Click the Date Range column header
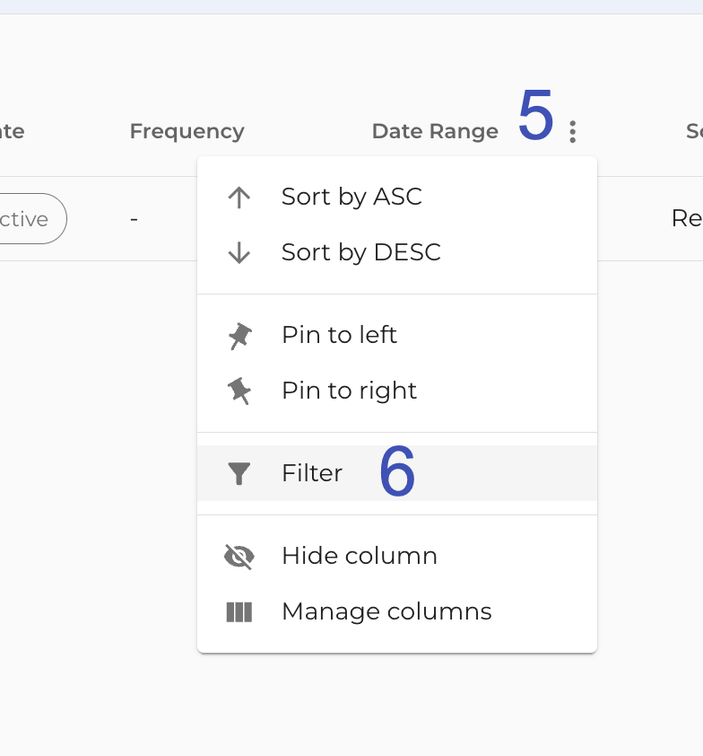This screenshot has width=703, height=756. click(x=435, y=132)
